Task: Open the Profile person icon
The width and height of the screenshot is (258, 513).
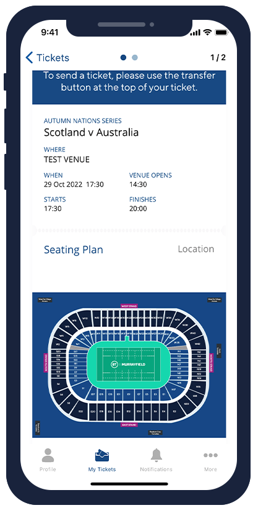Action: click(x=48, y=455)
